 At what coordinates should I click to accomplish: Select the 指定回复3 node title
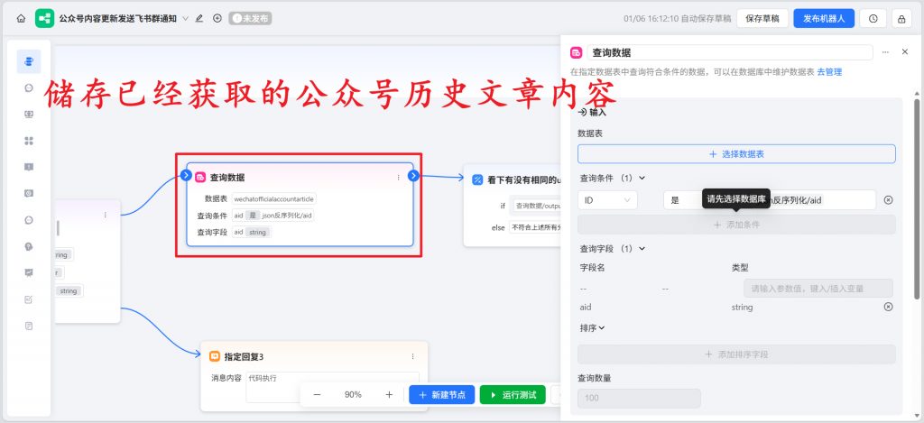244,356
